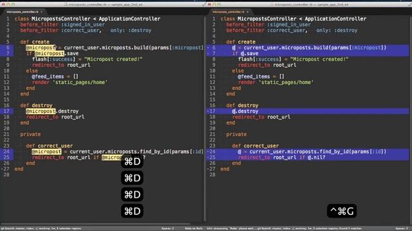Click the git branch status text in left window
The height and width of the screenshot is (231, 412).
click(41, 228)
